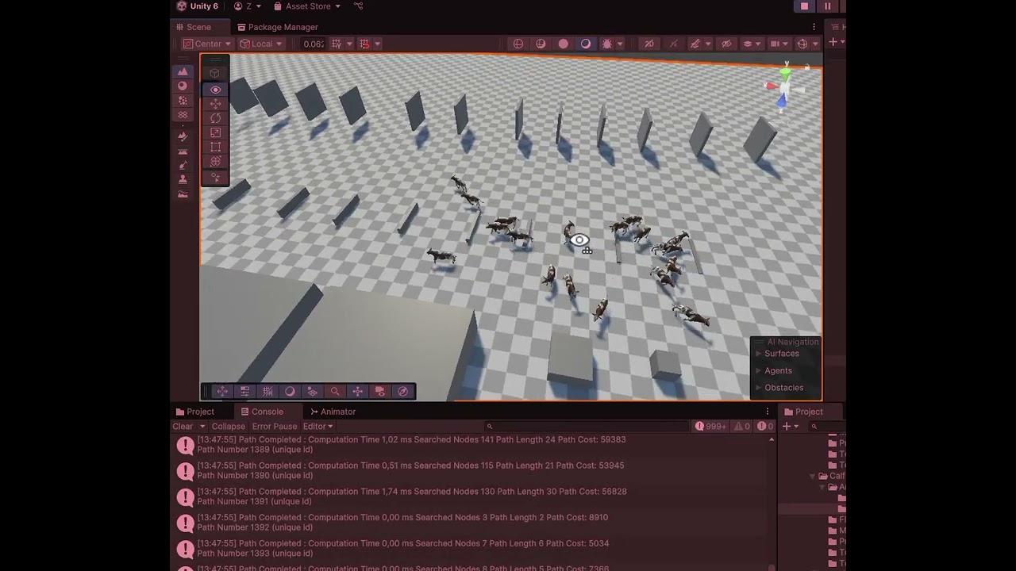1016x571 pixels.
Task: Click the magnifier icon in bottom overlay toolbar
Action: tap(335, 391)
